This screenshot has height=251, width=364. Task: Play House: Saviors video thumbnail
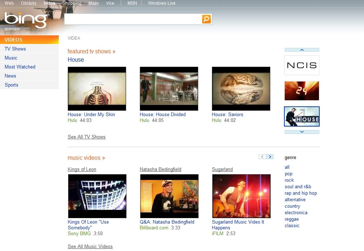click(241, 89)
